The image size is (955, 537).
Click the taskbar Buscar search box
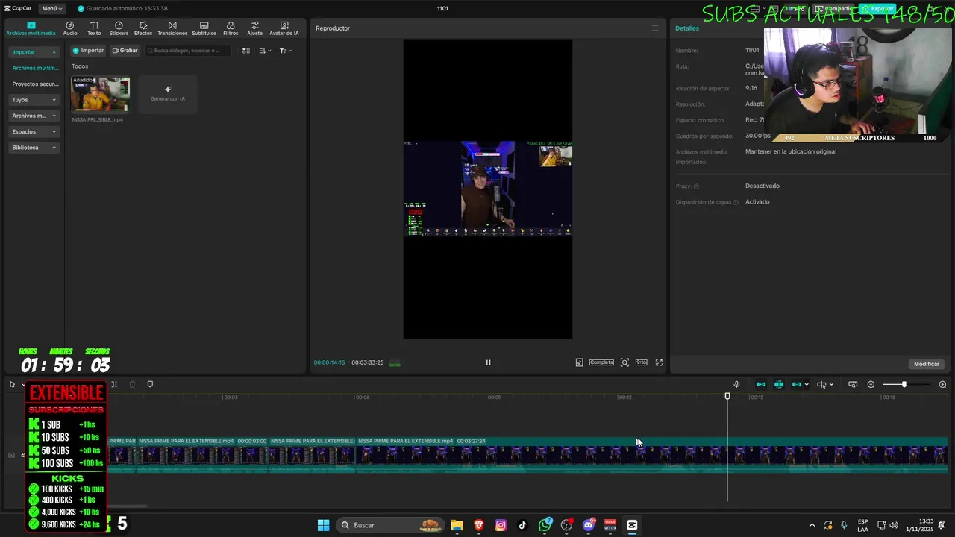390,525
